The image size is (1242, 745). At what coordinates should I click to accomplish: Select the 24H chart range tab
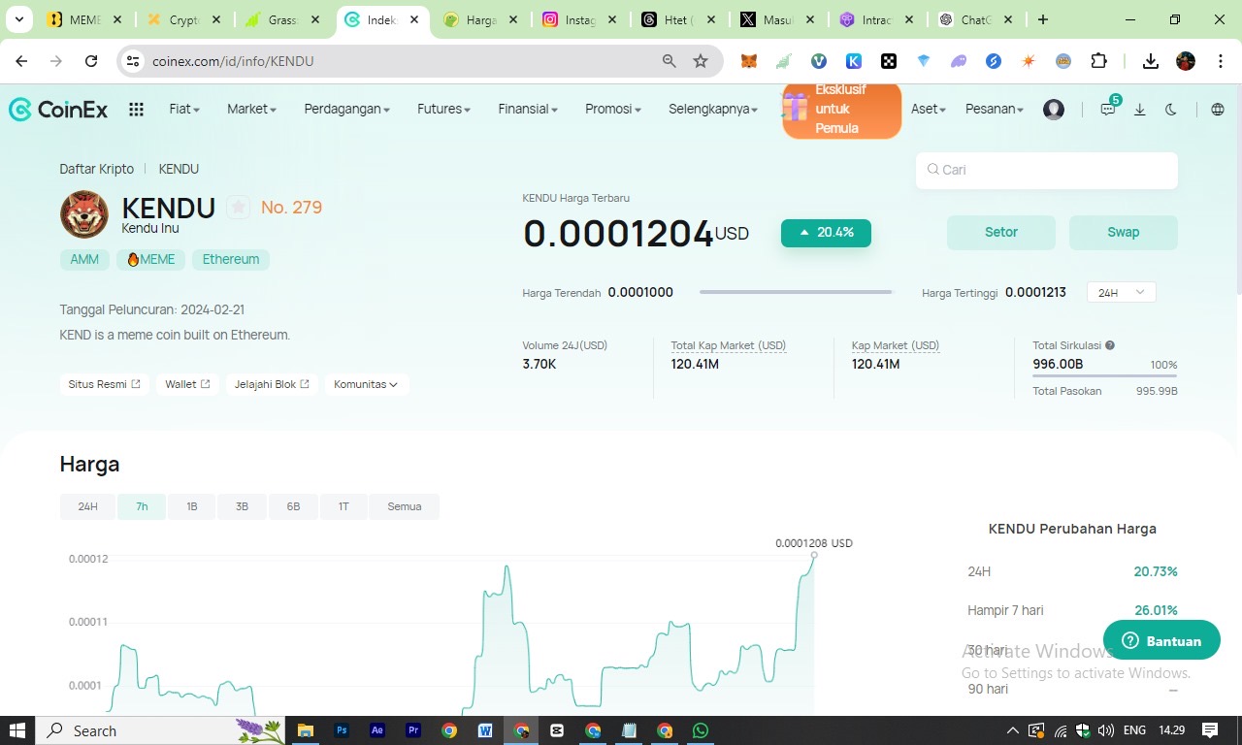(88, 506)
